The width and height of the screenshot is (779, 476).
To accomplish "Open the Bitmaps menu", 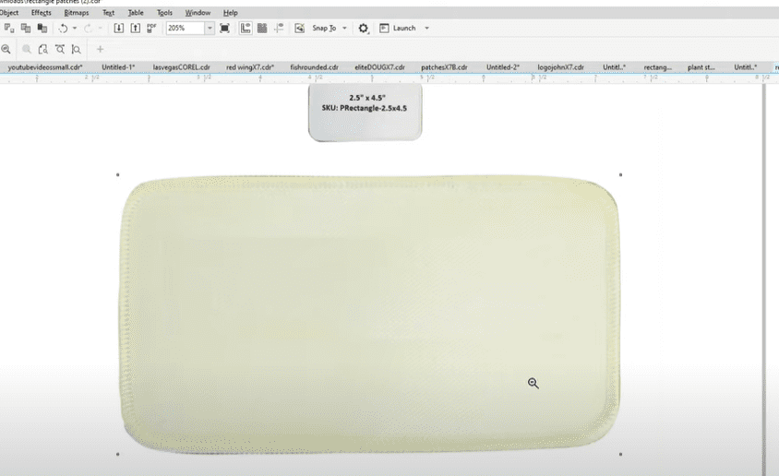I will click(x=77, y=12).
